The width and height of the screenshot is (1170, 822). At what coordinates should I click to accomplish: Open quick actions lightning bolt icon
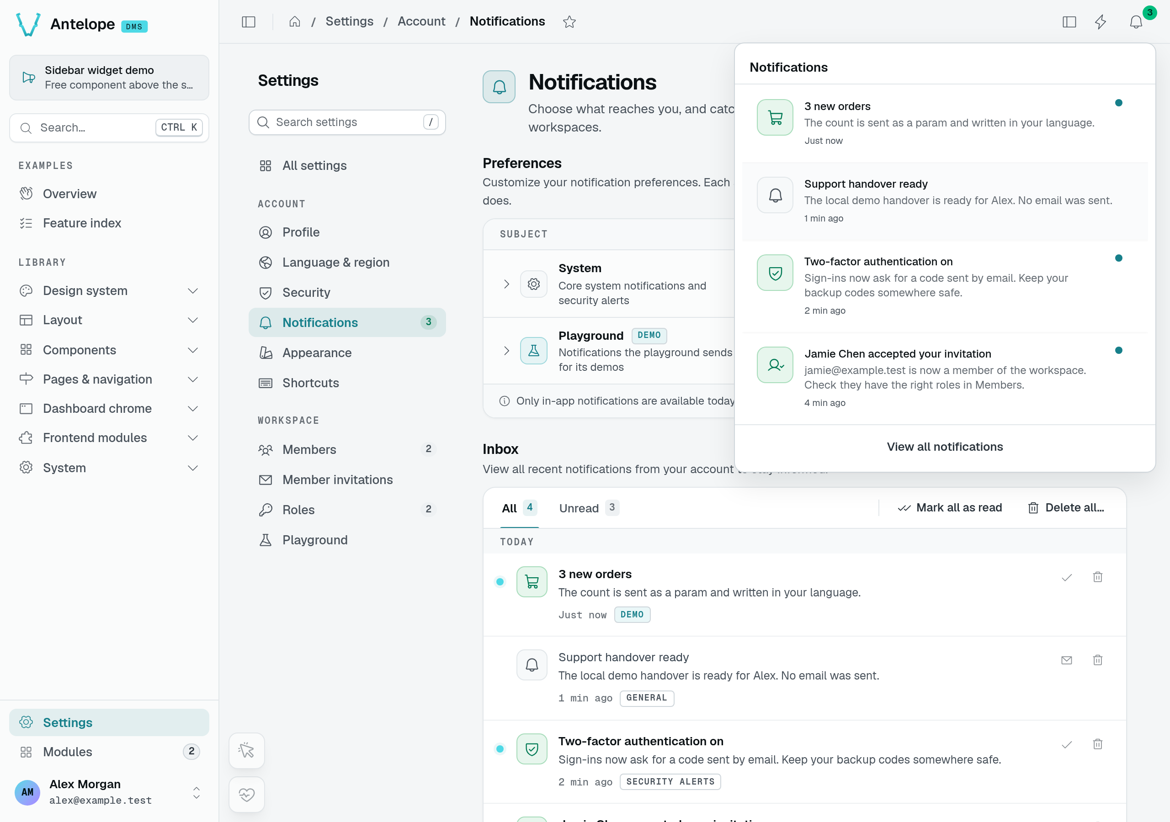1101,22
